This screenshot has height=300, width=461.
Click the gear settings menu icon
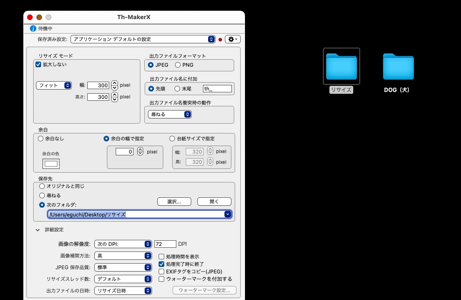click(232, 40)
